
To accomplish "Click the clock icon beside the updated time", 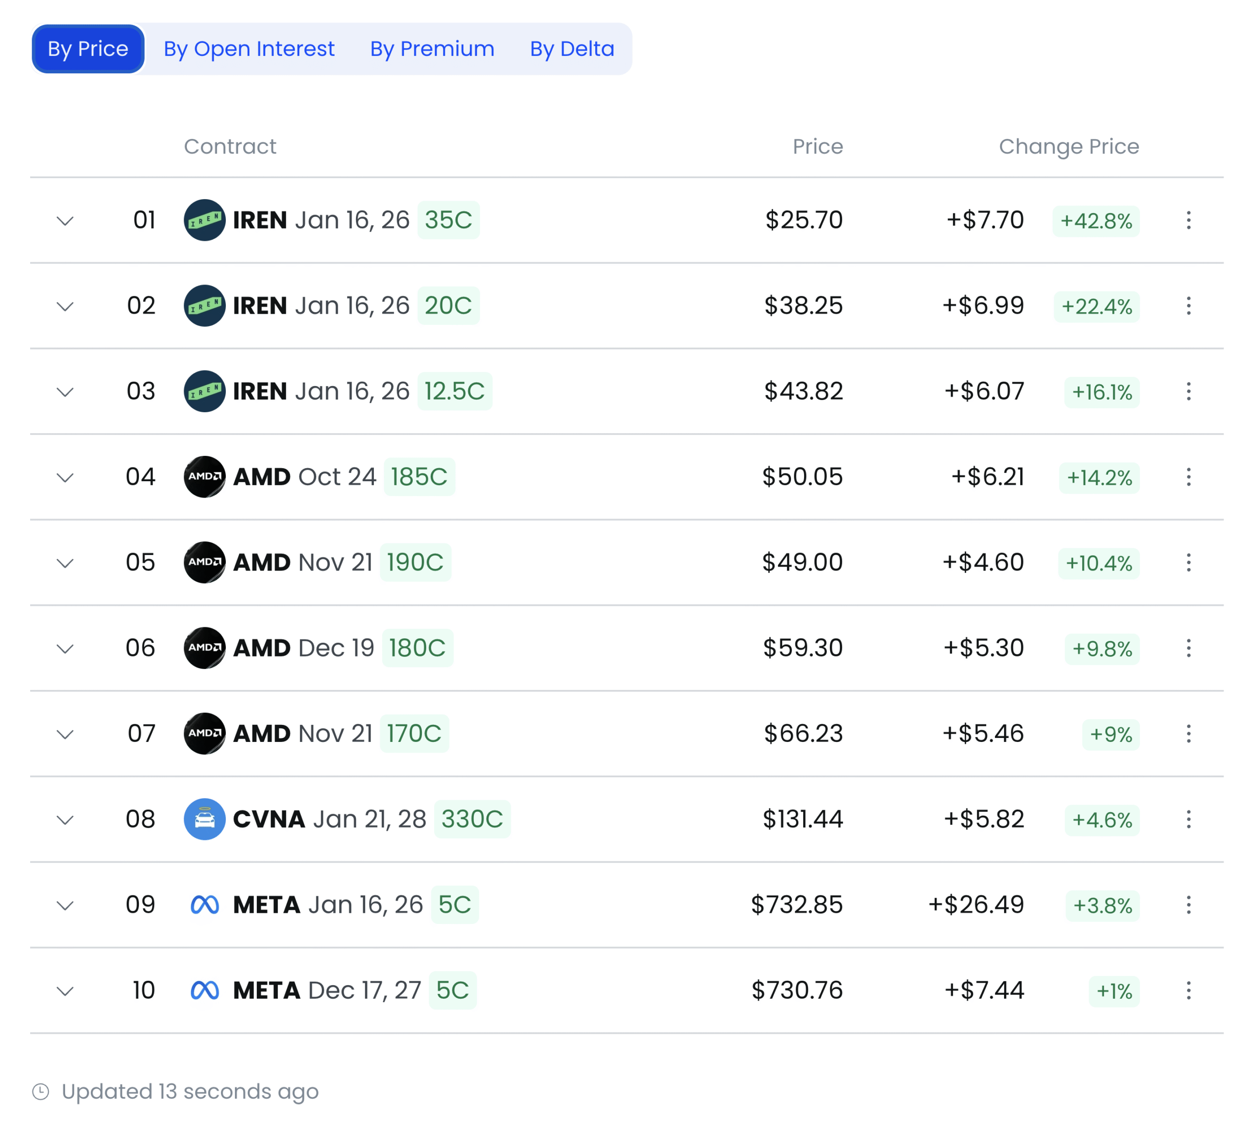I will coord(41,1091).
